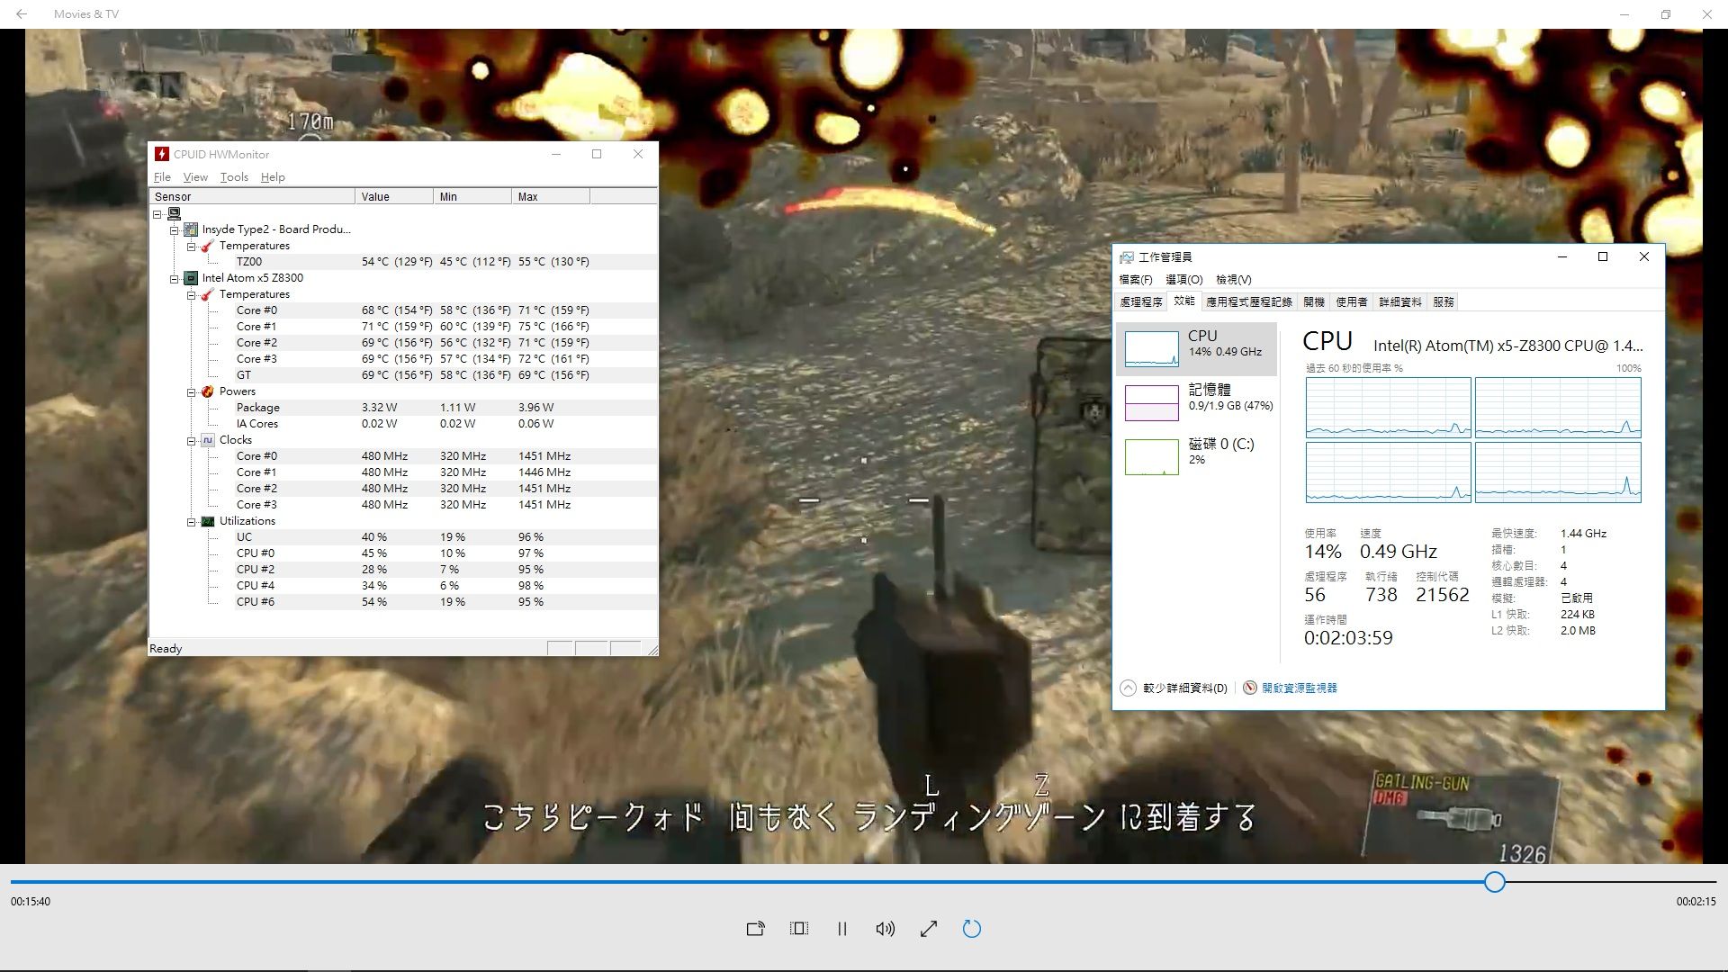
Task: Open the 開啟資源監視器 link
Action: click(x=1300, y=688)
